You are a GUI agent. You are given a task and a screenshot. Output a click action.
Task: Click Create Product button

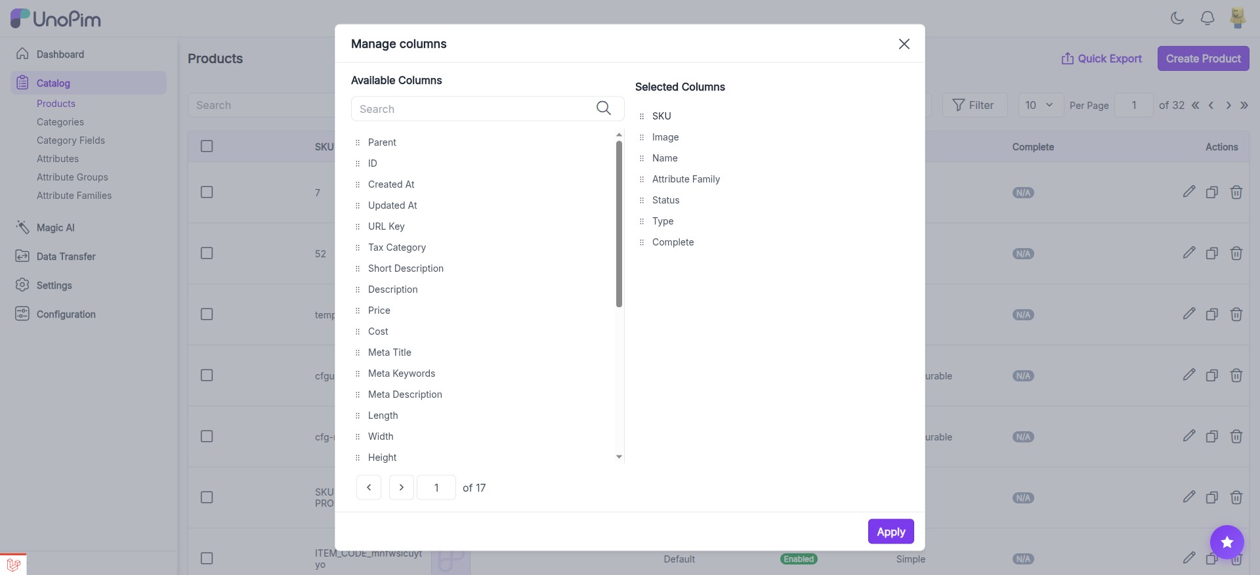tap(1203, 58)
